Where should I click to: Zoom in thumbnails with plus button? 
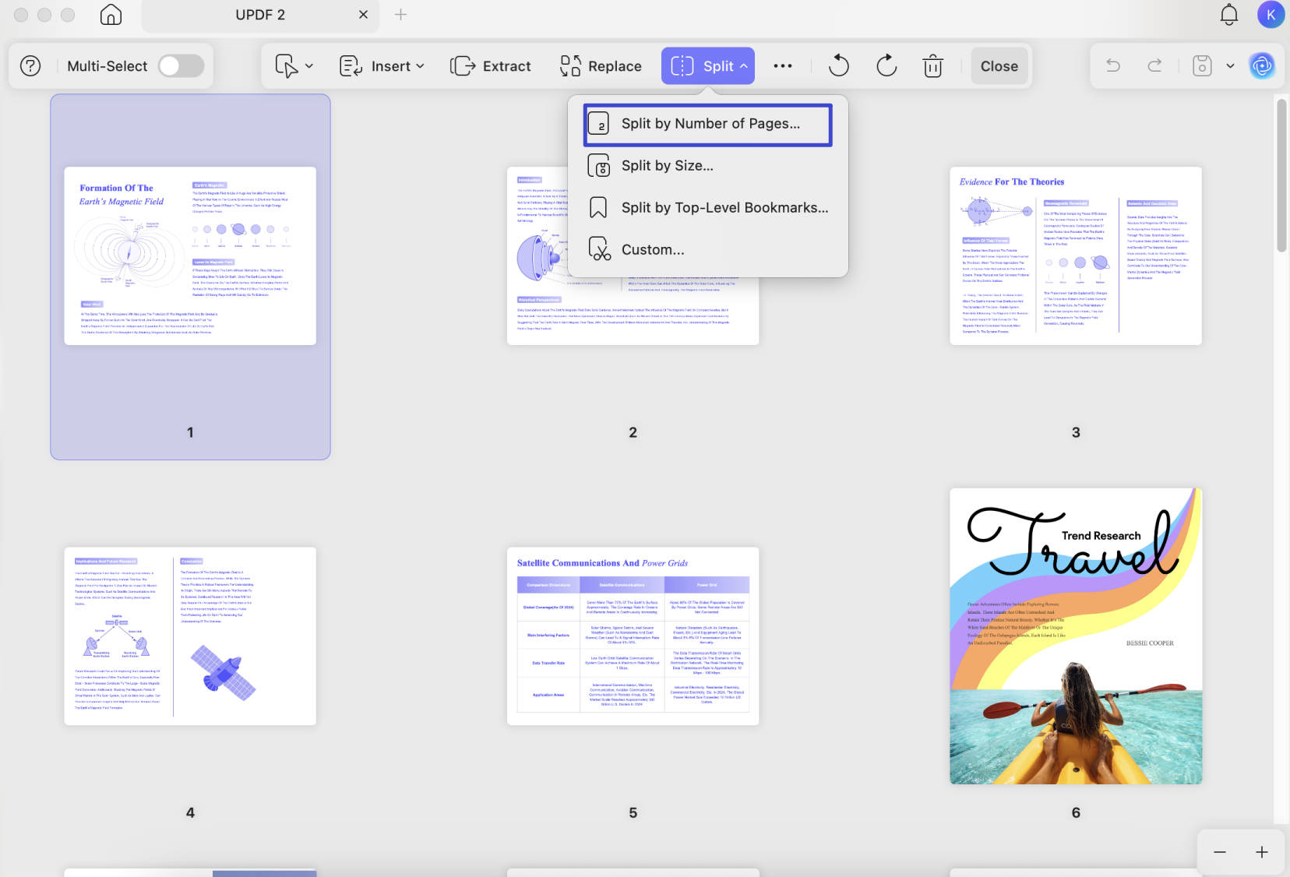click(1262, 852)
